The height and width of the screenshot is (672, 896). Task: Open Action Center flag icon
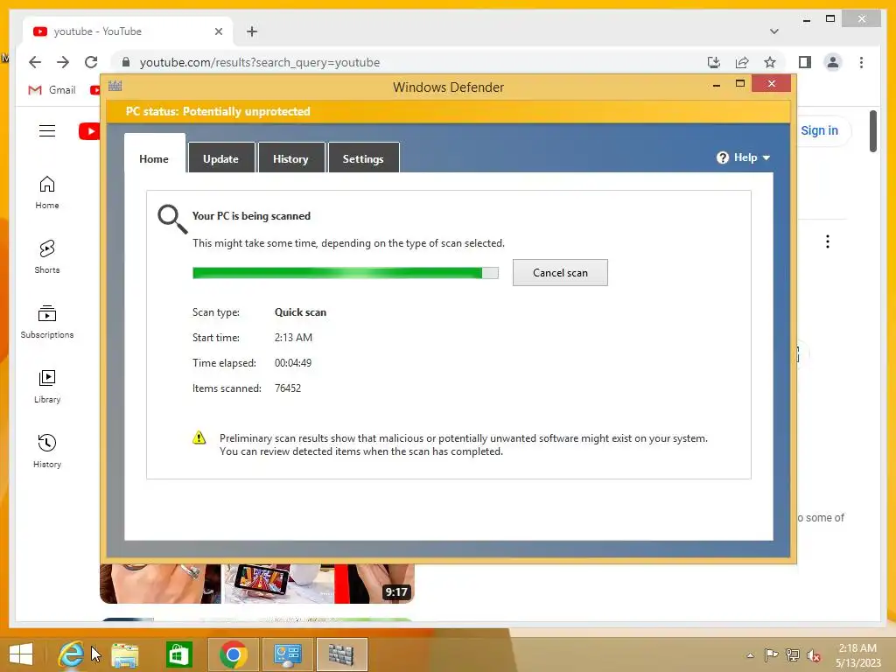[771, 655]
